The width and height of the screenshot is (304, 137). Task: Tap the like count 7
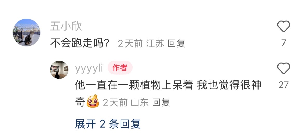(284, 43)
